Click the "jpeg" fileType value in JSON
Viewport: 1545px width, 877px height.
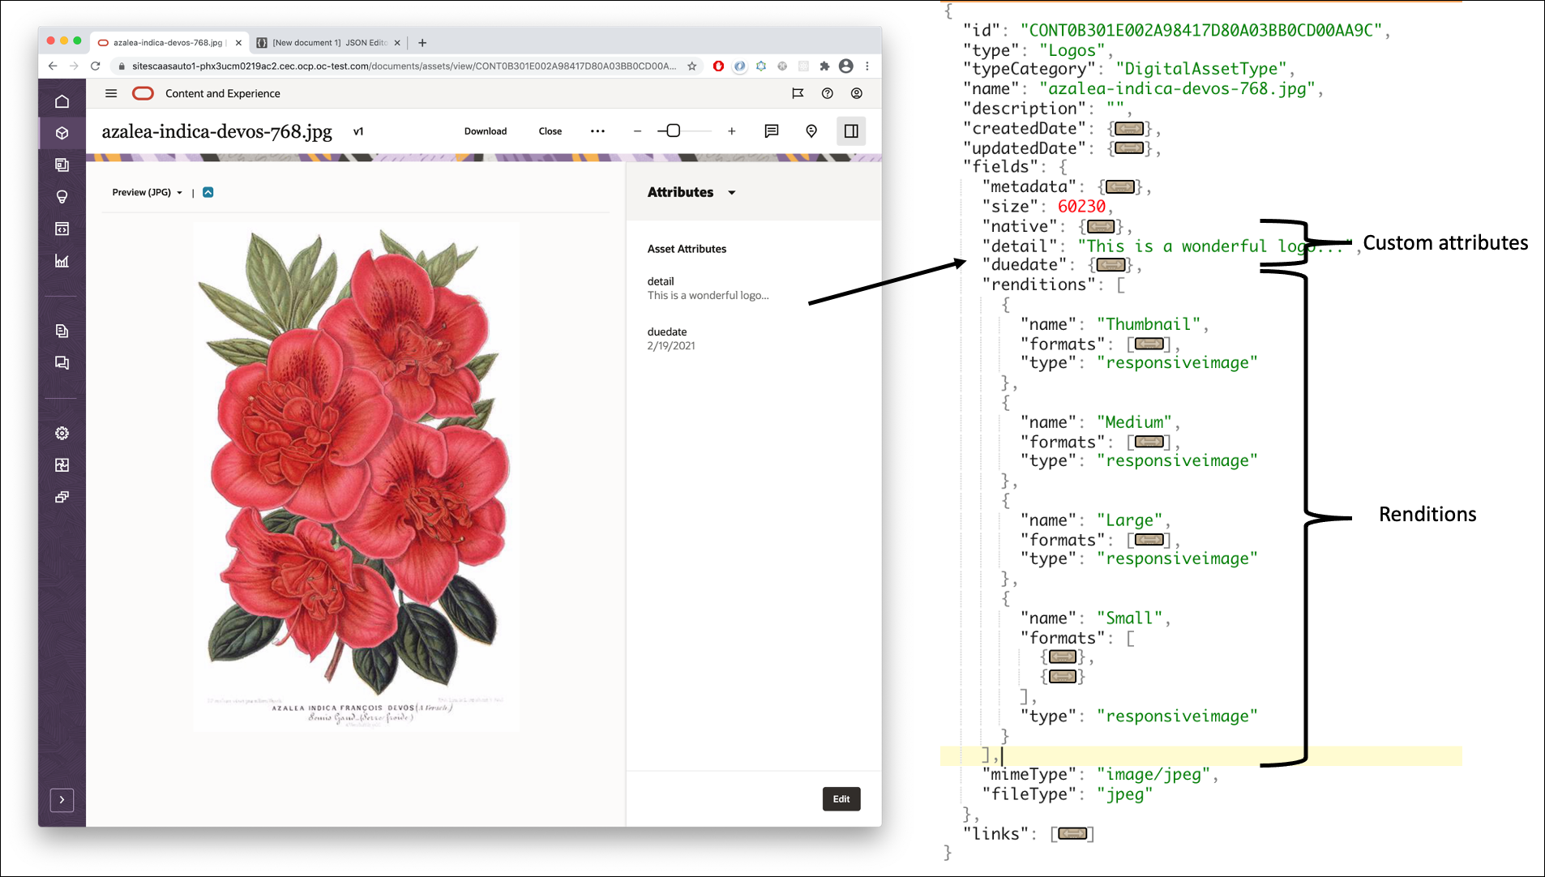(x=1125, y=794)
